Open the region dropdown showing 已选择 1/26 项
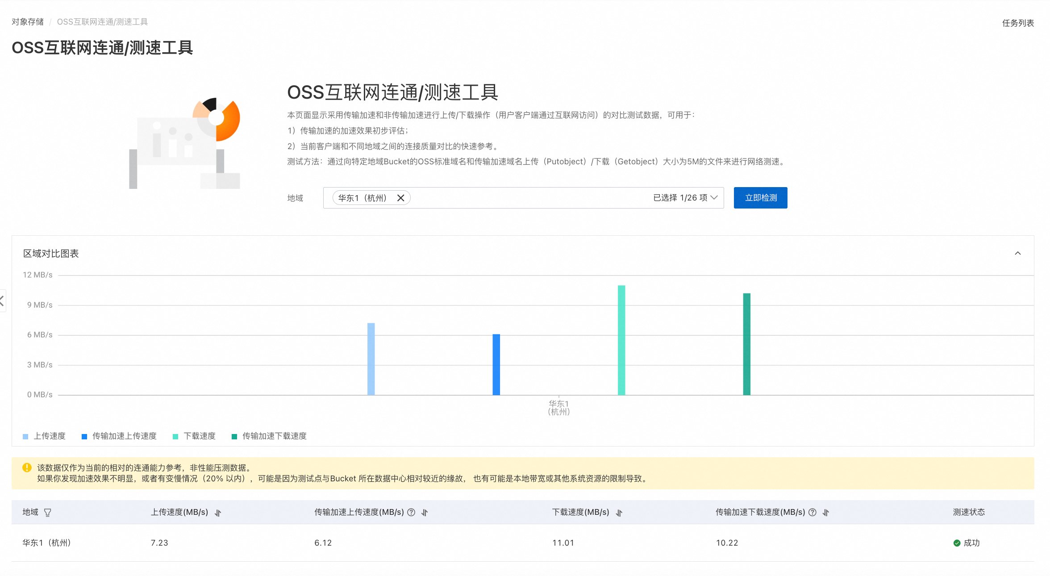This screenshot has width=1050, height=576. (685, 198)
